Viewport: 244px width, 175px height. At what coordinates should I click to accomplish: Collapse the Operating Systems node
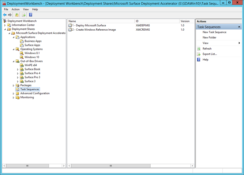click(x=14, y=49)
